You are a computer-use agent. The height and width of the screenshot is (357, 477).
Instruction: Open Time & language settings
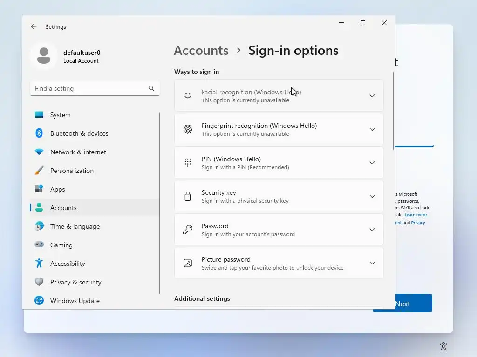95,226
